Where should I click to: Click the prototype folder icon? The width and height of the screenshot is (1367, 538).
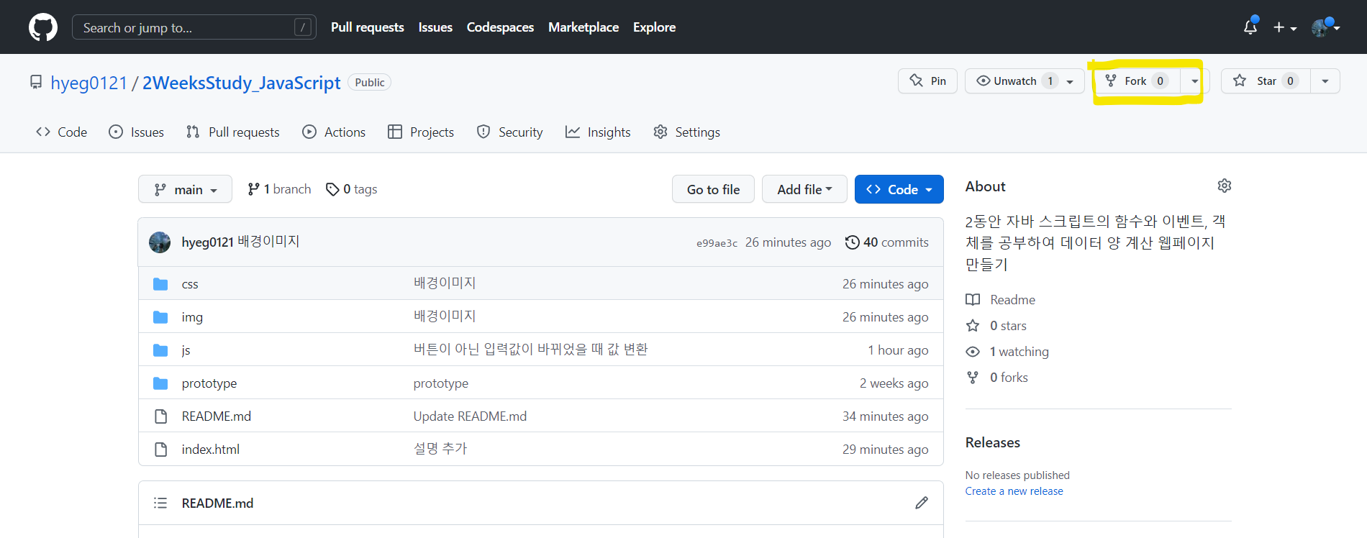tap(160, 383)
